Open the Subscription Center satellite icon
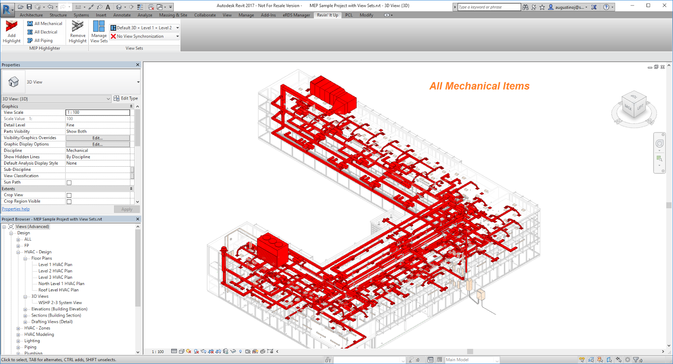Viewport: 673px width, 364px height. pos(534,7)
